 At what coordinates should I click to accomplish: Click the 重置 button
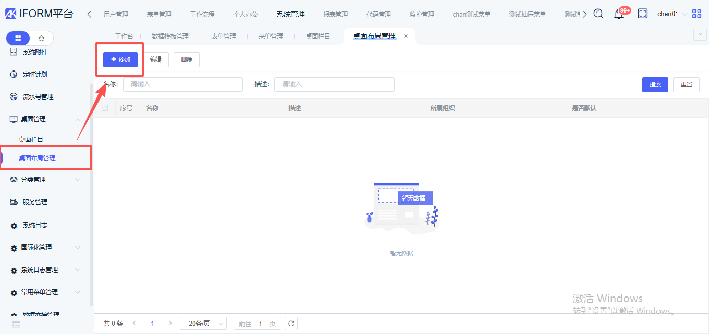[686, 84]
